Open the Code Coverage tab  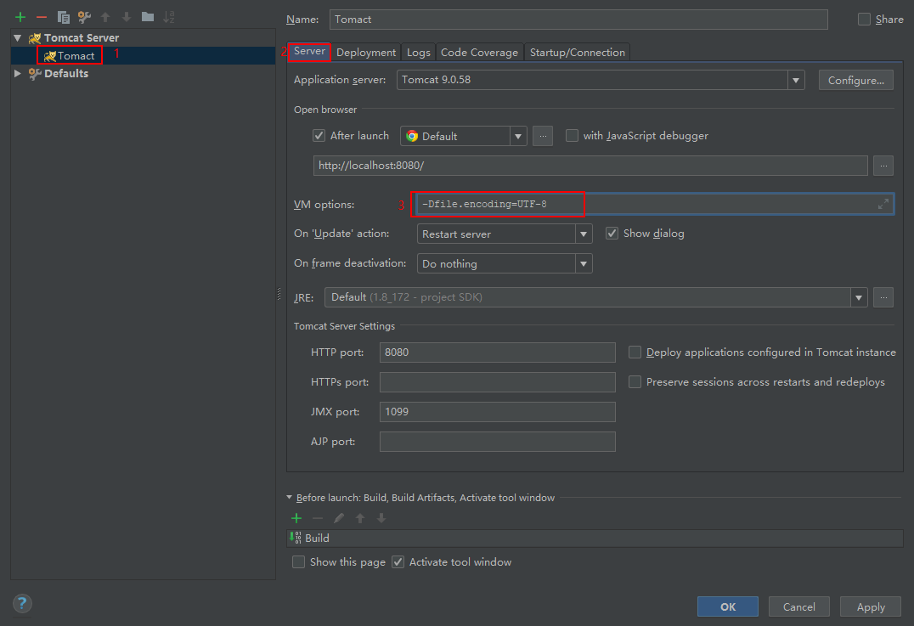point(479,53)
